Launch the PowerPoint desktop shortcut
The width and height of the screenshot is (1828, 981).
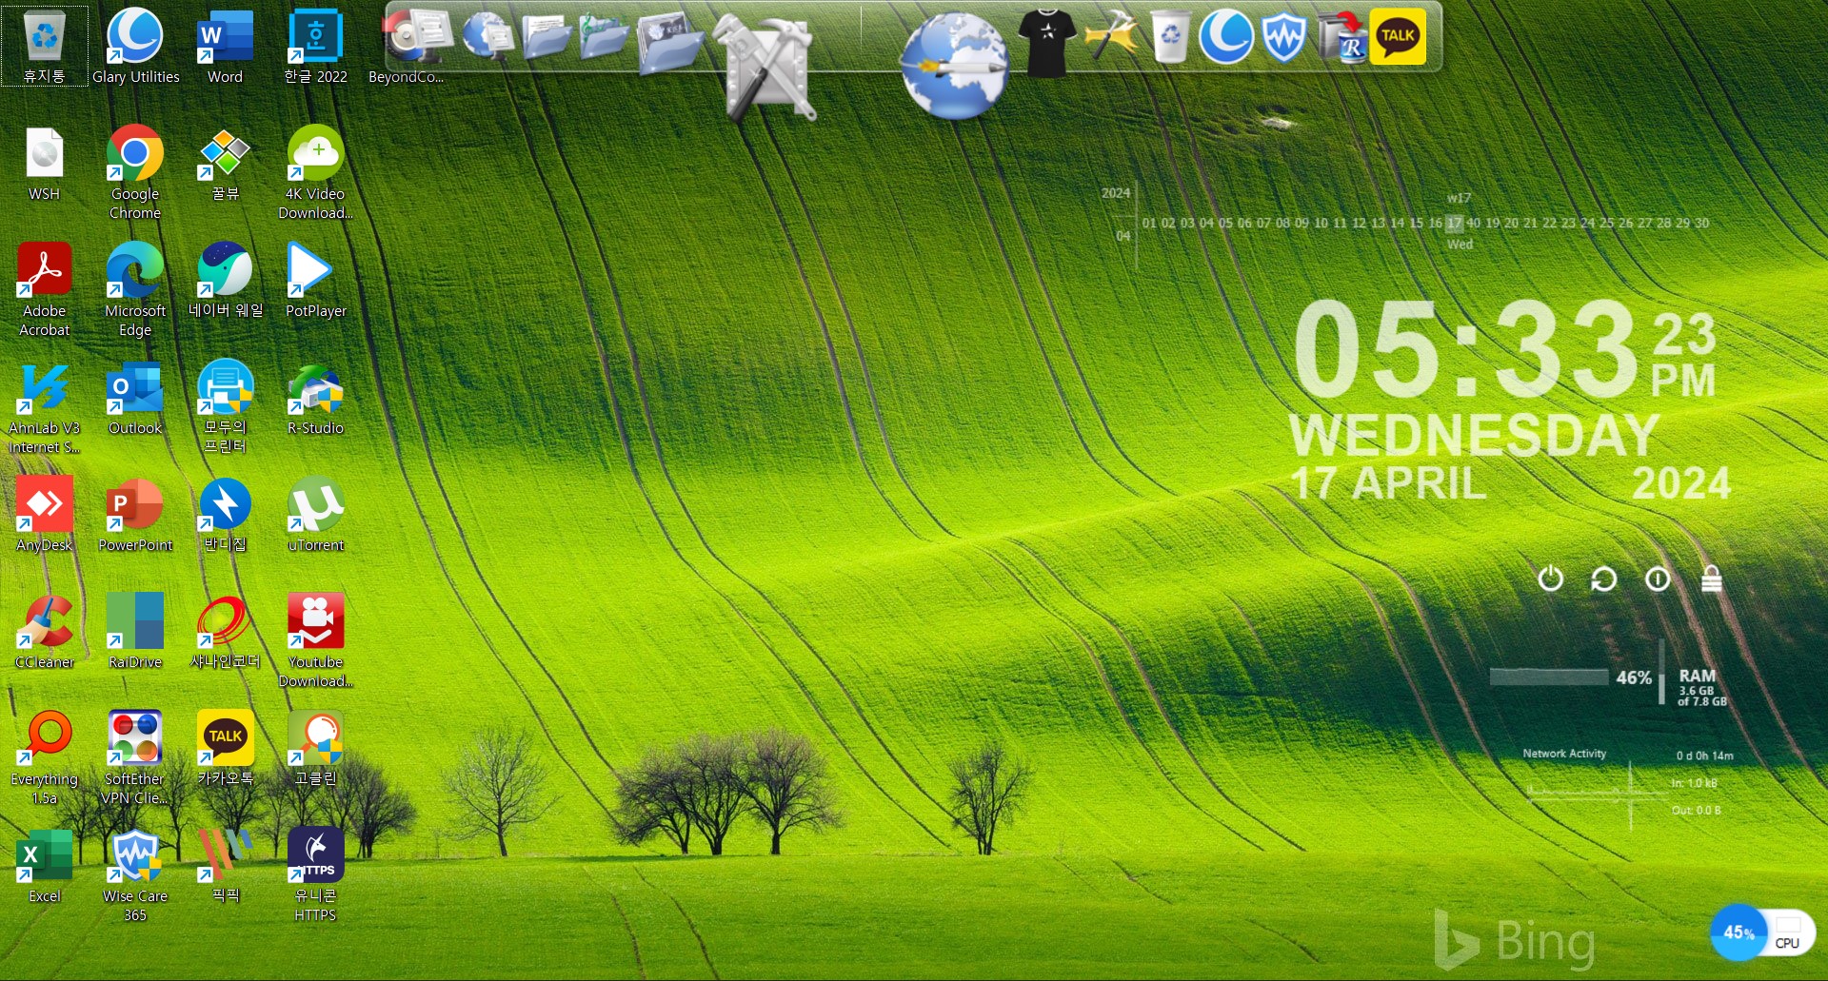(x=134, y=515)
